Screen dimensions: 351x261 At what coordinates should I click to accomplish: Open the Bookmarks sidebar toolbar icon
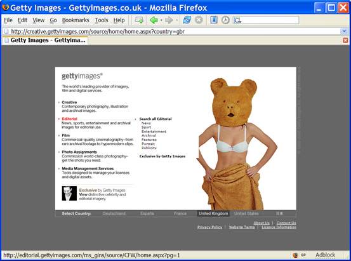[214, 20]
